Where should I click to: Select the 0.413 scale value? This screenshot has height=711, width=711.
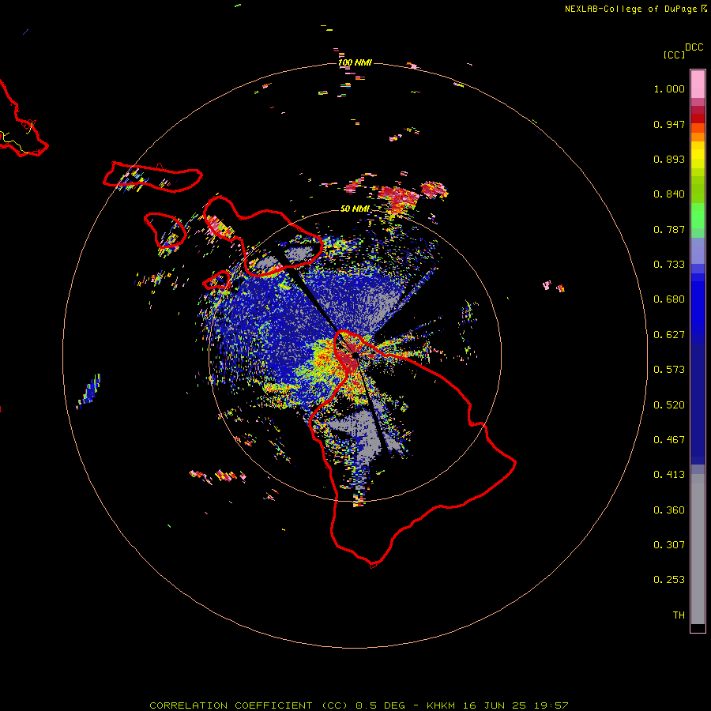669,475
